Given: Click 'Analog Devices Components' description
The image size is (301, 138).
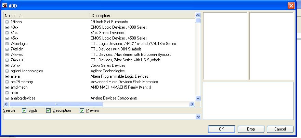Looking at the screenshot, I should 114,98.
